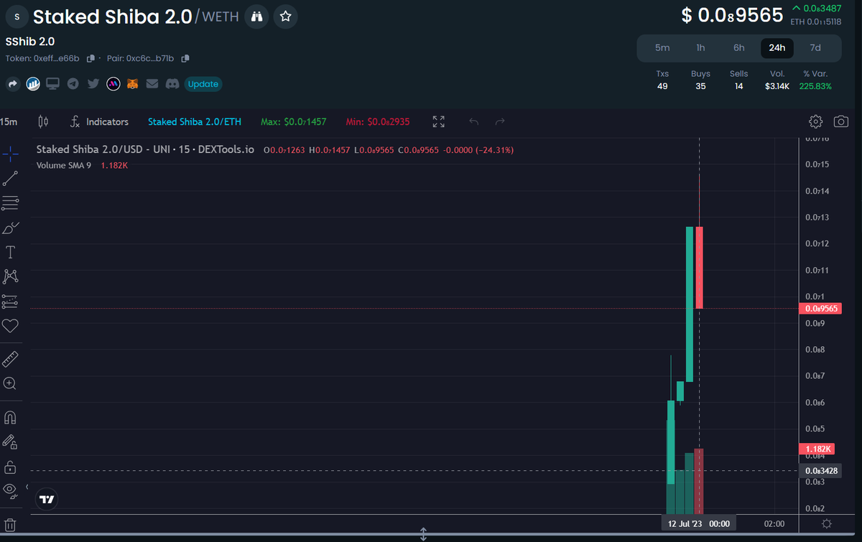Screen dimensions: 862x542
Task: Click the Buys count 35
Action: click(700, 86)
